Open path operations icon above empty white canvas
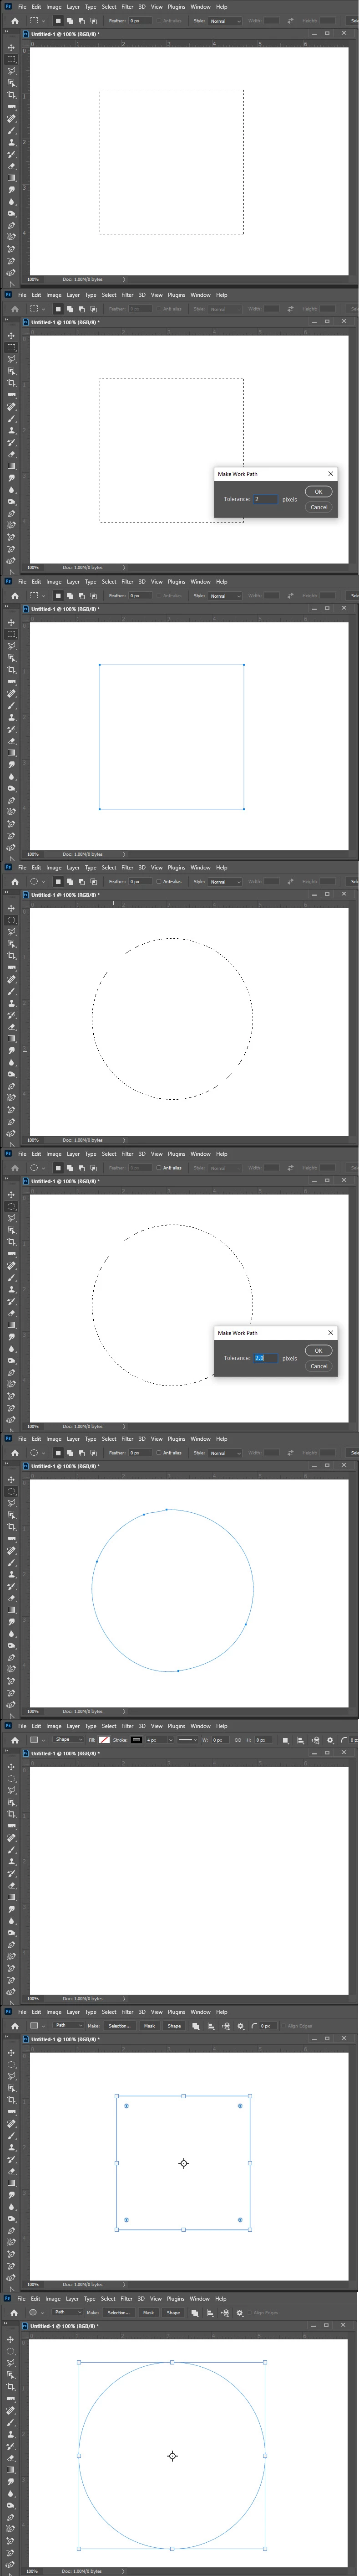 point(285,1740)
